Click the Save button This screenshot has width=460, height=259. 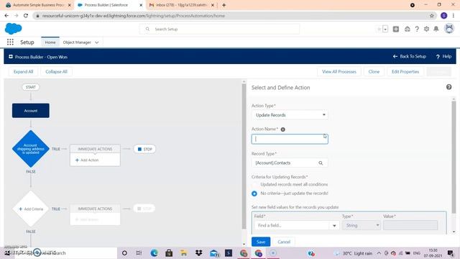[x=261, y=242]
